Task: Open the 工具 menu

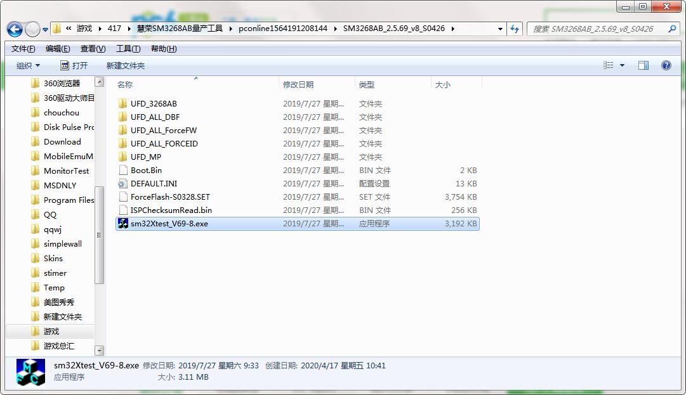Action: pyautogui.click(x=127, y=48)
